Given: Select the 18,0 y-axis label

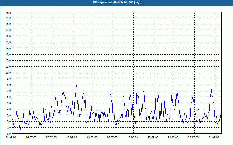Looking at the screenshot, I should [8, 24].
